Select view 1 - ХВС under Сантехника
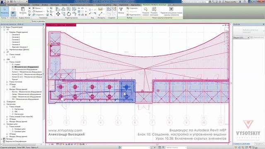This screenshot has height=149, width=265. 15,112
